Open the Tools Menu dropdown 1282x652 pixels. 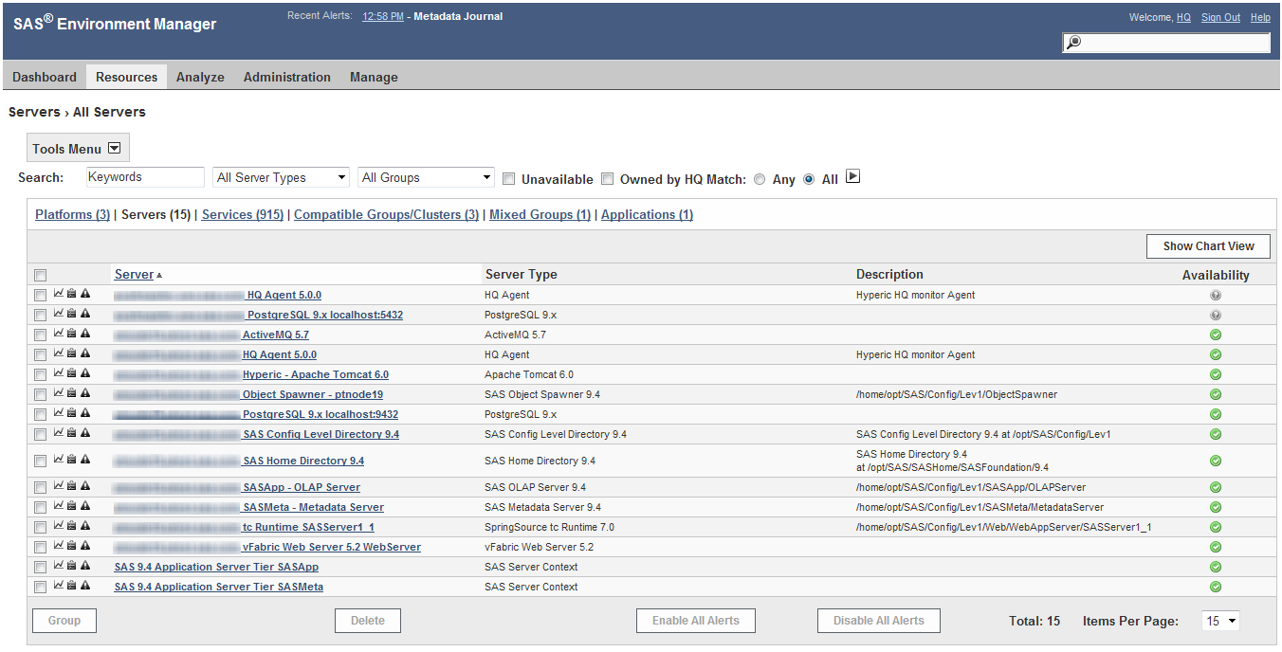tap(77, 147)
